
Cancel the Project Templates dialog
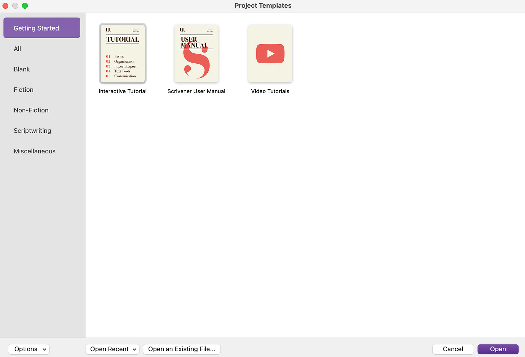click(453, 349)
